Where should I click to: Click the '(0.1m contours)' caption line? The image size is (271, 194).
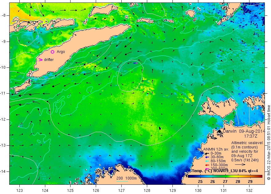(x=245, y=147)
